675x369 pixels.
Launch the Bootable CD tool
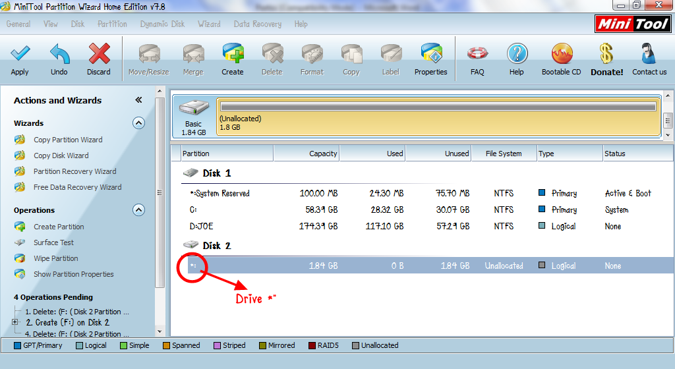[562, 60]
